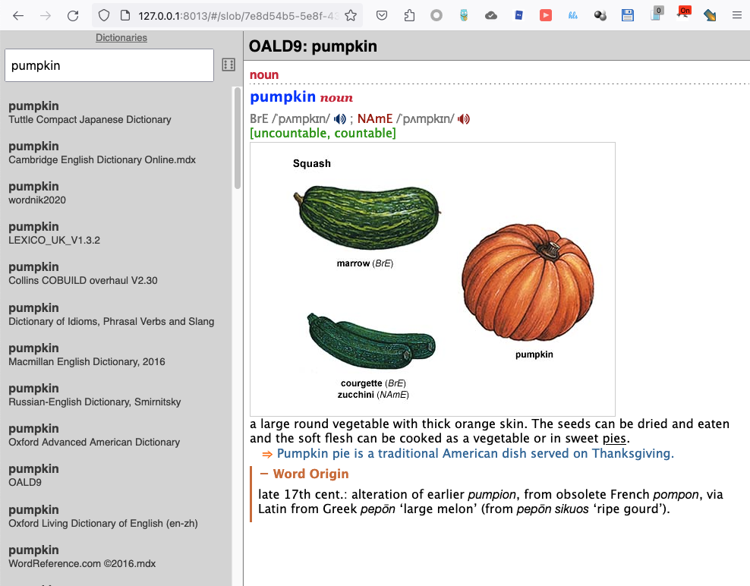This screenshot has width=750, height=586.
Task: Click the red play button extension icon
Action: (546, 15)
